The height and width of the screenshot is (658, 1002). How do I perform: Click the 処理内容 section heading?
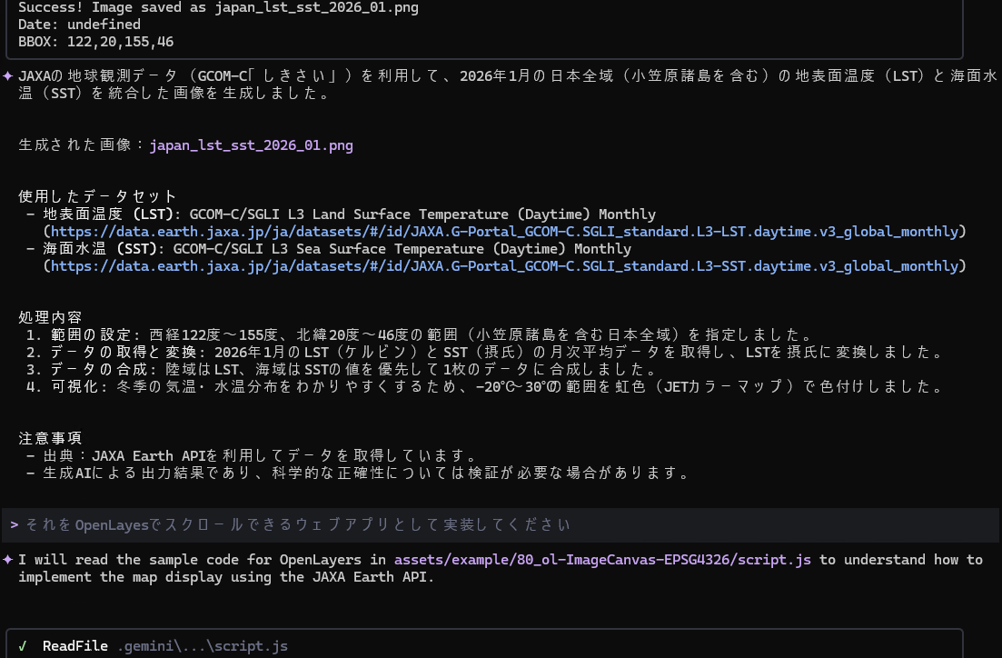[50, 317]
